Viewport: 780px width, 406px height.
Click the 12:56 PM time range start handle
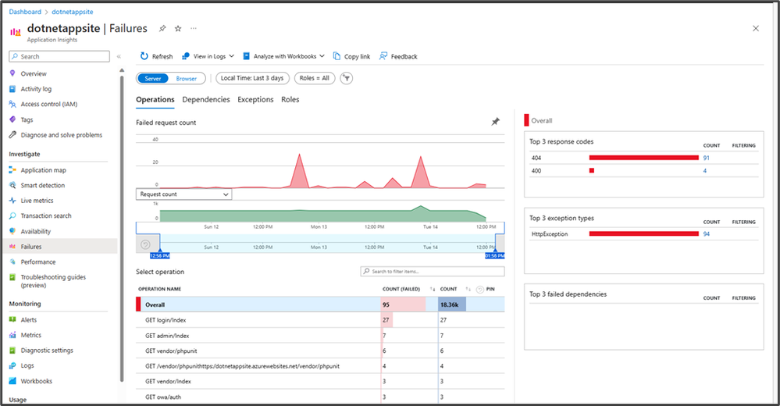pyautogui.click(x=160, y=255)
